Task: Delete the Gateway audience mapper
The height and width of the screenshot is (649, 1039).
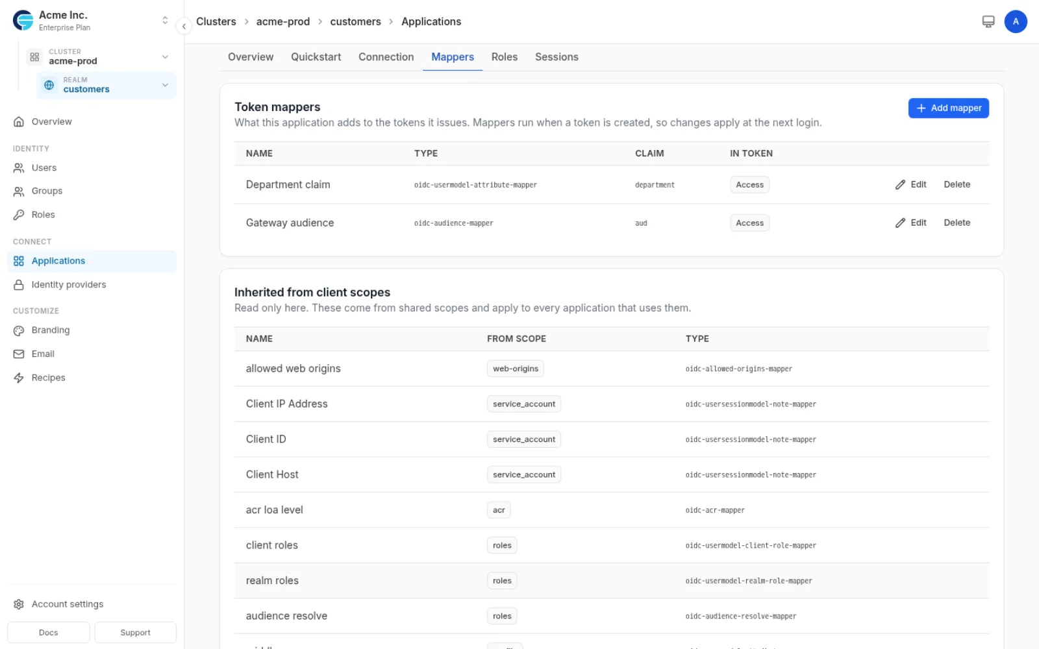Action: (957, 223)
